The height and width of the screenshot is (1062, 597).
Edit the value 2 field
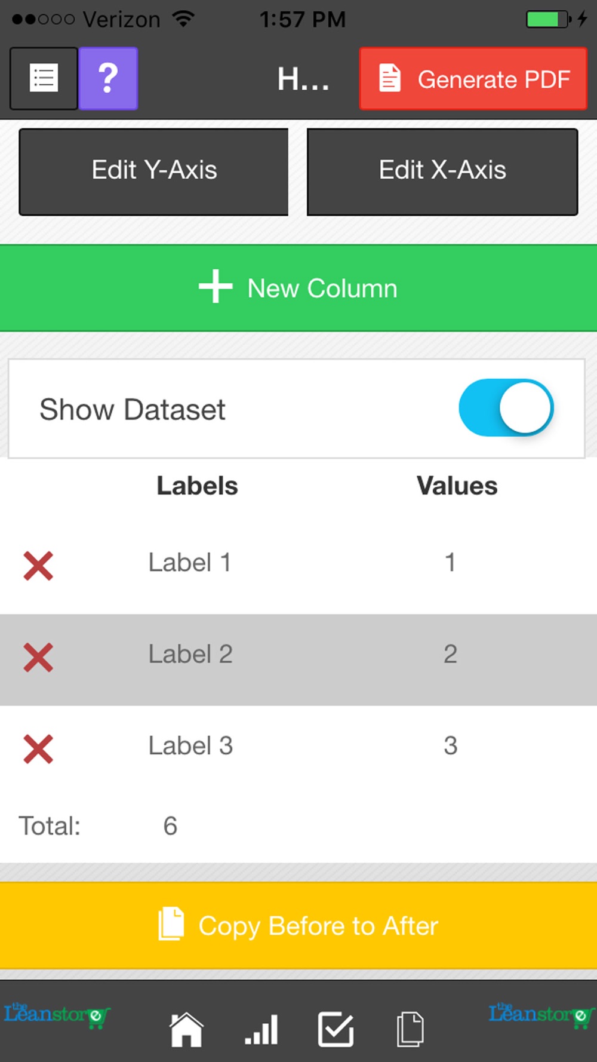tap(450, 654)
